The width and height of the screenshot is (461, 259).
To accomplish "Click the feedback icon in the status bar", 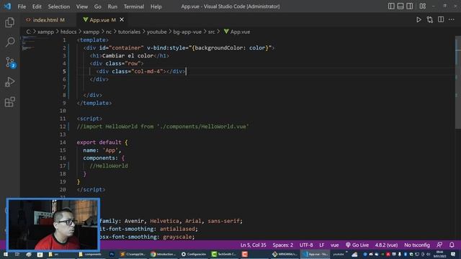I will (439, 245).
